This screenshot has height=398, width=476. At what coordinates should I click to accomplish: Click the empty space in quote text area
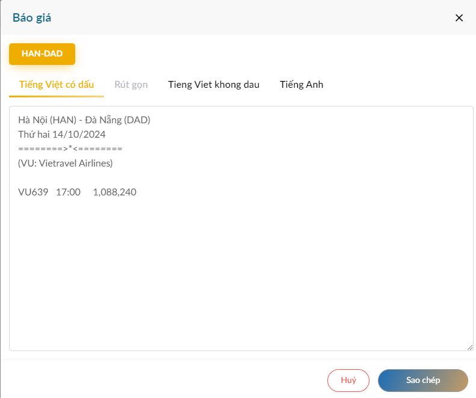click(x=241, y=271)
